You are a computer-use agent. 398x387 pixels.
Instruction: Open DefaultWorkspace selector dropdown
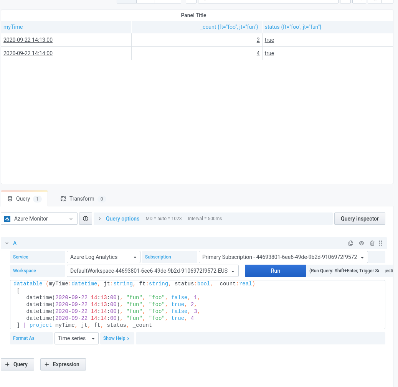point(152,271)
